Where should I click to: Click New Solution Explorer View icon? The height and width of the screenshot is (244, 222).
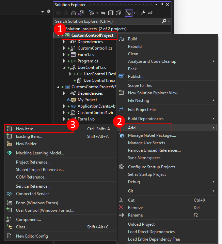coord(121,93)
